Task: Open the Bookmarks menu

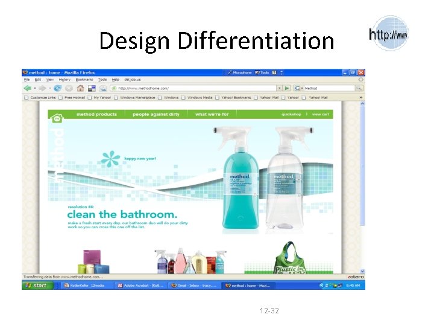Action: 84,80
